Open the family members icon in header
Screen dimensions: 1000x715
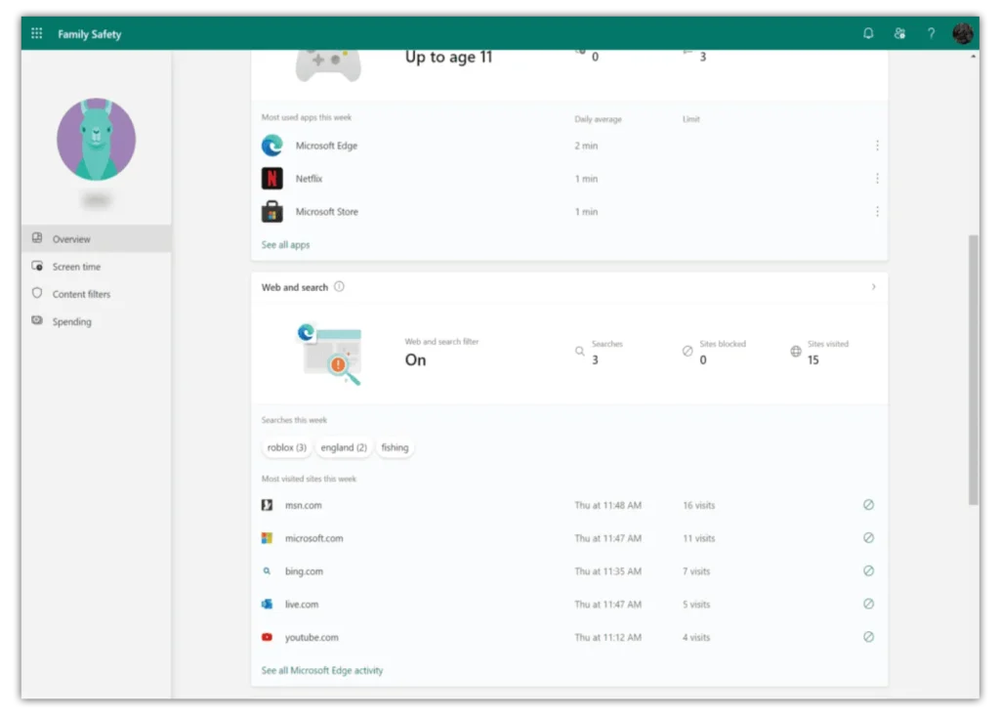coord(899,33)
